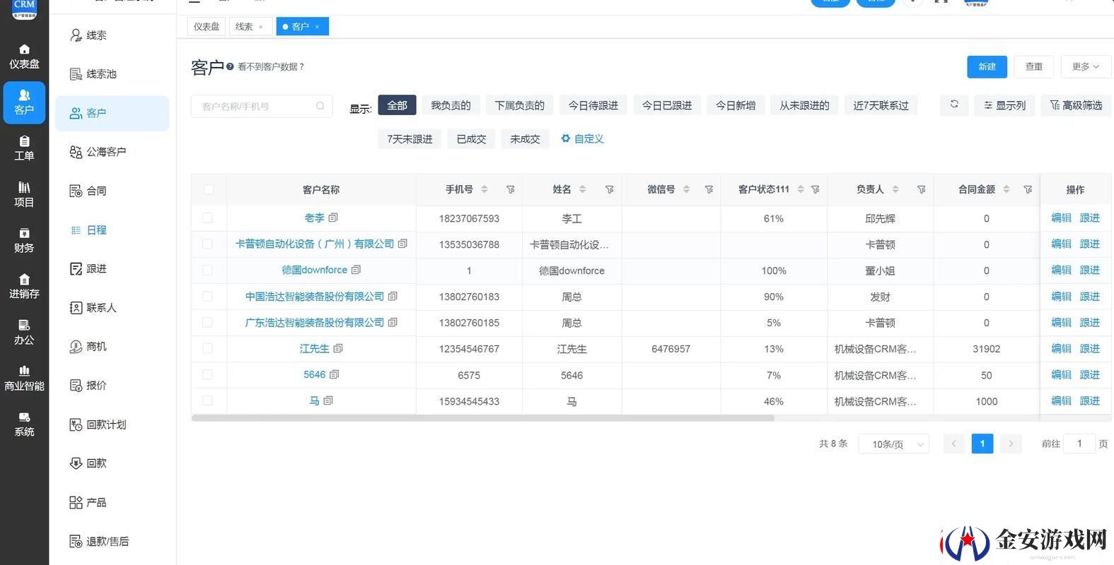This screenshot has width=1114, height=565.
Task: Click the 查重 button
Action: (x=1034, y=66)
